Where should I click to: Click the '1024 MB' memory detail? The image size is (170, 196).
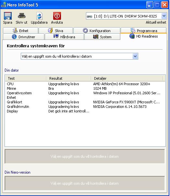100,88
